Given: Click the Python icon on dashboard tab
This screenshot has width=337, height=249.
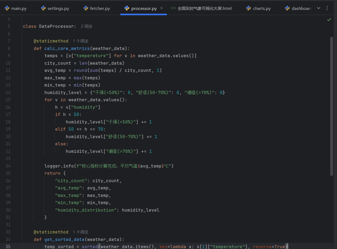Looking at the screenshot, I should click(287, 8).
